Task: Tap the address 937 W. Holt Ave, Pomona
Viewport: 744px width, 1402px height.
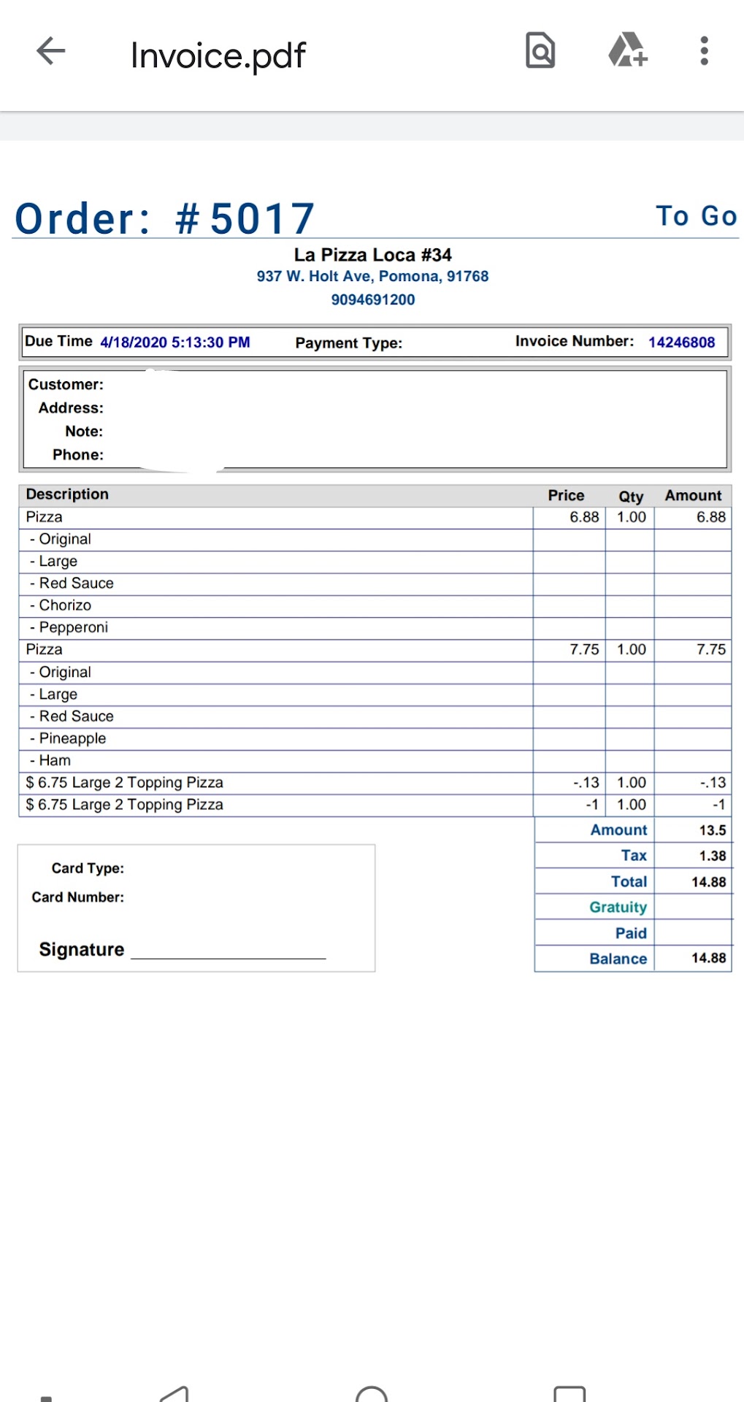Action: 372,276
